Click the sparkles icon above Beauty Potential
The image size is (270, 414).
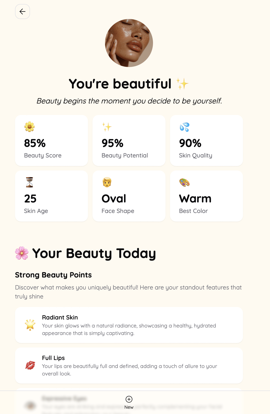[107, 127]
